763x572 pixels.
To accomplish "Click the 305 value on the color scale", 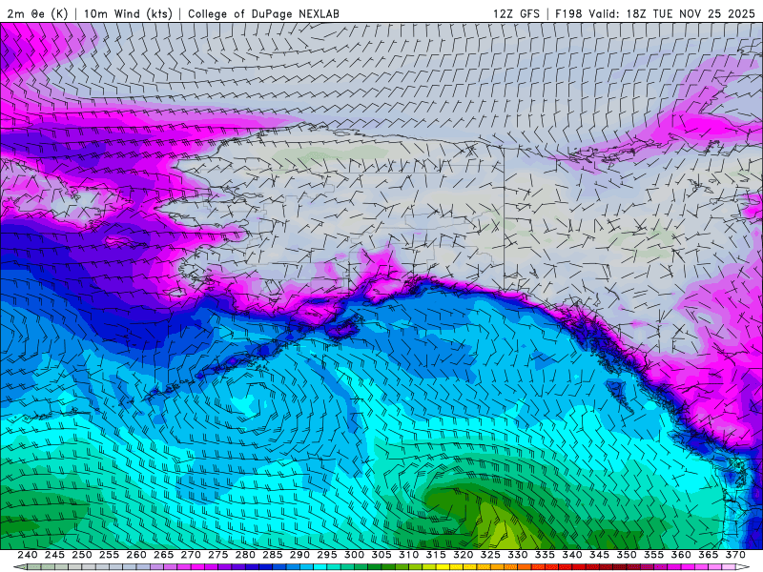I will pyautogui.click(x=381, y=555).
